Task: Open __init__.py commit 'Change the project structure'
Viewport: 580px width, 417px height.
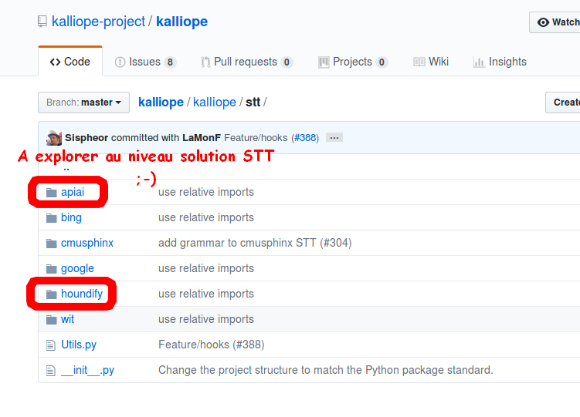Action: point(325,370)
